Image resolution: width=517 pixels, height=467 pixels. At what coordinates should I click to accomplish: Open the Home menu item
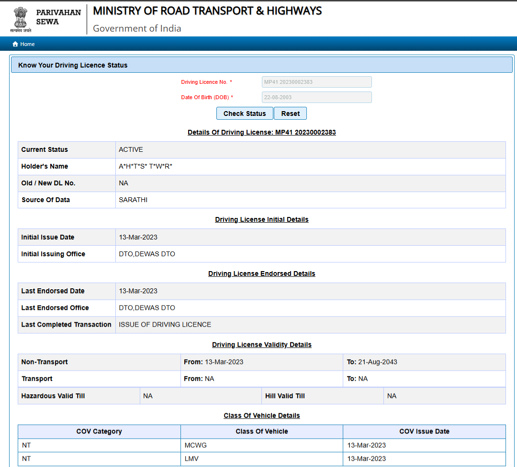(x=27, y=44)
